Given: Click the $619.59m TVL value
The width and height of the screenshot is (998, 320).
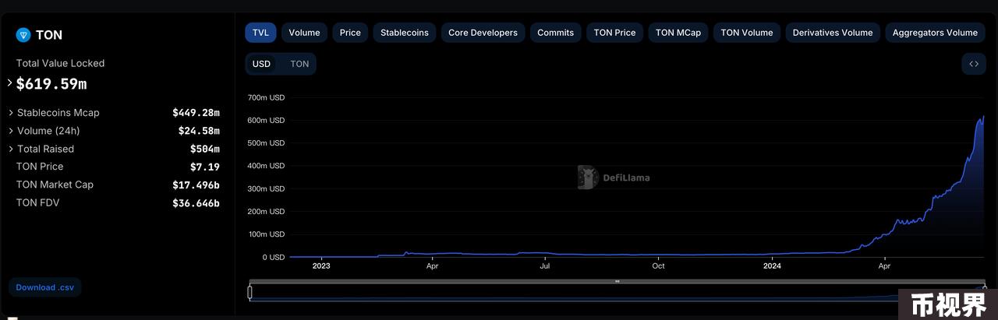Looking at the screenshot, I should (x=51, y=83).
